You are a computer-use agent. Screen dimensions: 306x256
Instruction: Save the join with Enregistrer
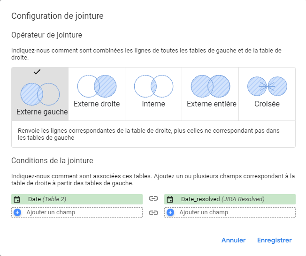pos(275,240)
